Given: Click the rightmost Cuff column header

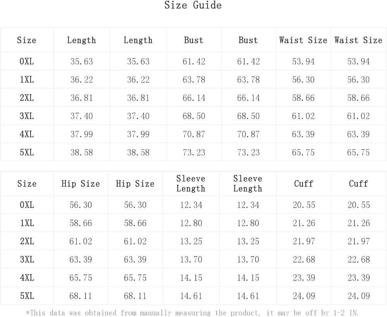Looking at the screenshot, I should coord(358,184).
